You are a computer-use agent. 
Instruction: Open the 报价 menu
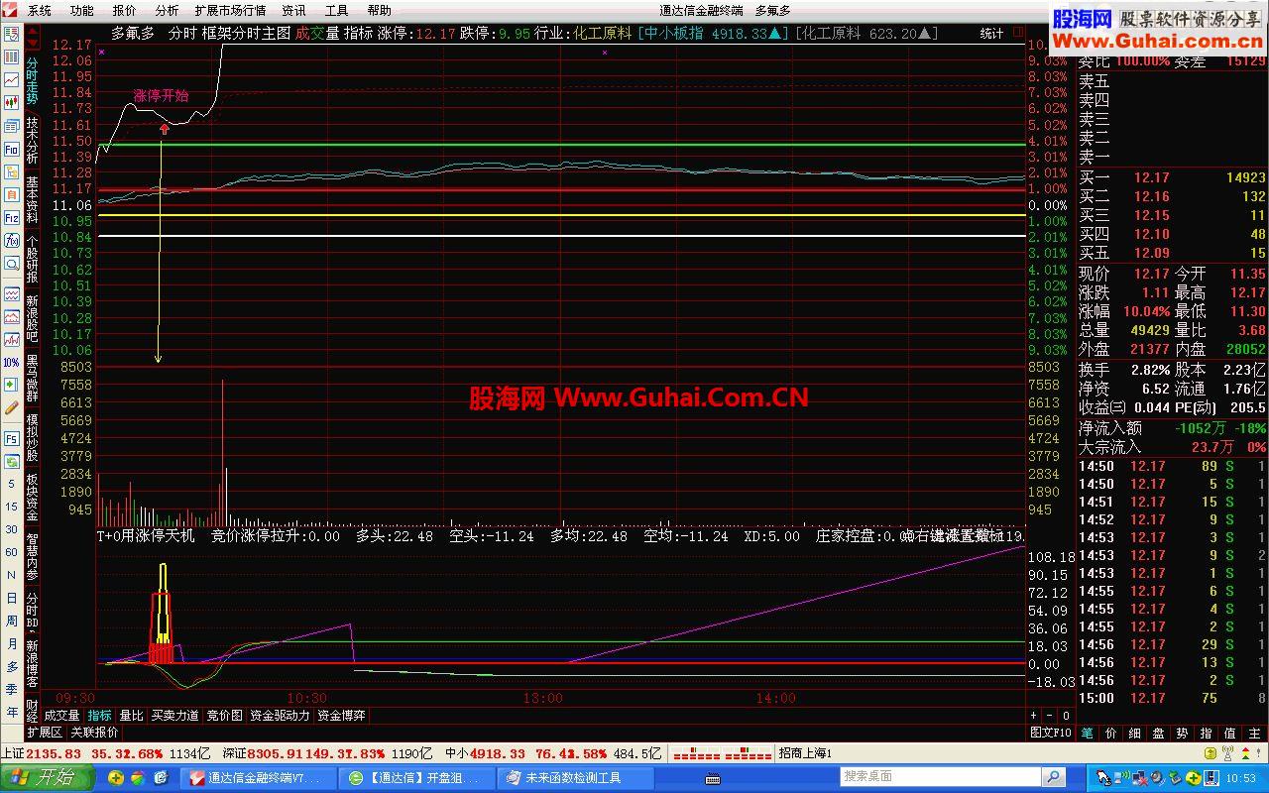(125, 11)
